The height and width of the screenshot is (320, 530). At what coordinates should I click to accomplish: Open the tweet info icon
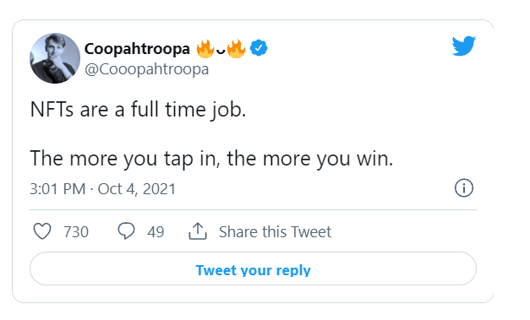coord(464,187)
